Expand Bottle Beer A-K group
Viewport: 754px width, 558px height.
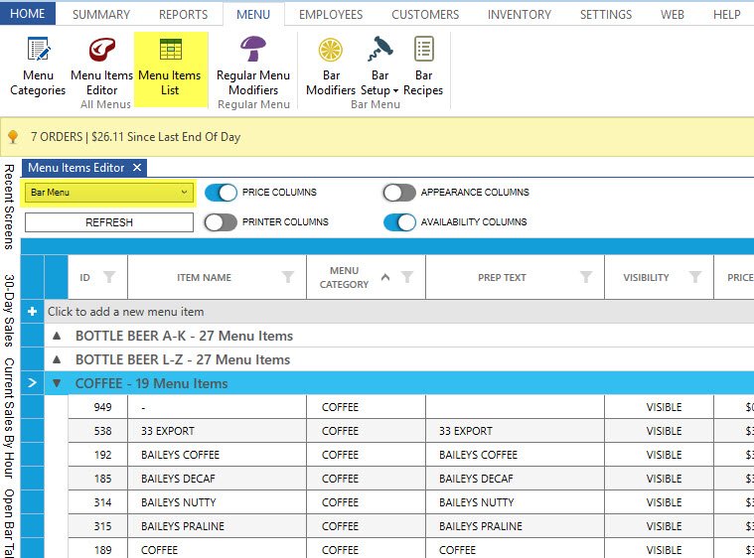(x=57, y=336)
